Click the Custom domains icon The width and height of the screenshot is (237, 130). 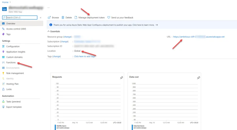pyautogui.click(x=3, y=57)
